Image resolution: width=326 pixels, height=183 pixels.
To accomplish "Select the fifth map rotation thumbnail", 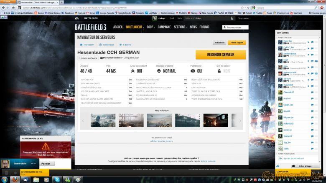I will pos(216,120).
